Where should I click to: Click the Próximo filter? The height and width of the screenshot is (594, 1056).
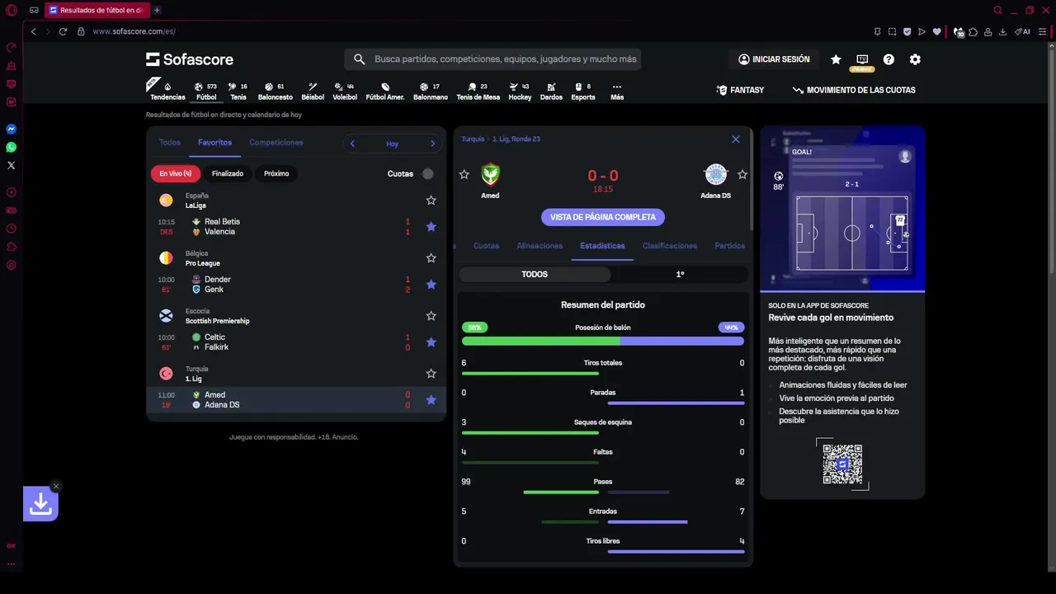pyautogui.click(x=276, y=173)
